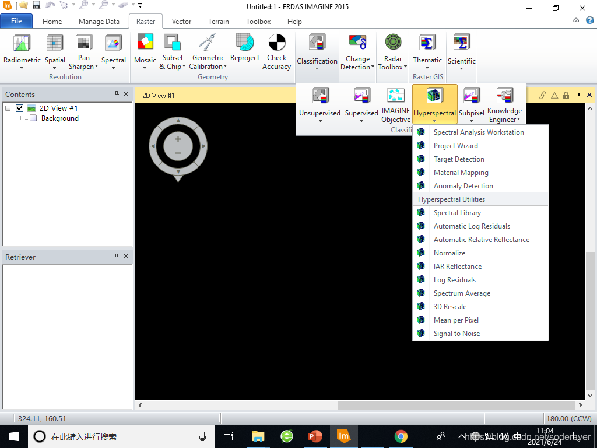Open the Manage Data tab
The height and width of the screenshot is (448, 597).
click(99, 22)
